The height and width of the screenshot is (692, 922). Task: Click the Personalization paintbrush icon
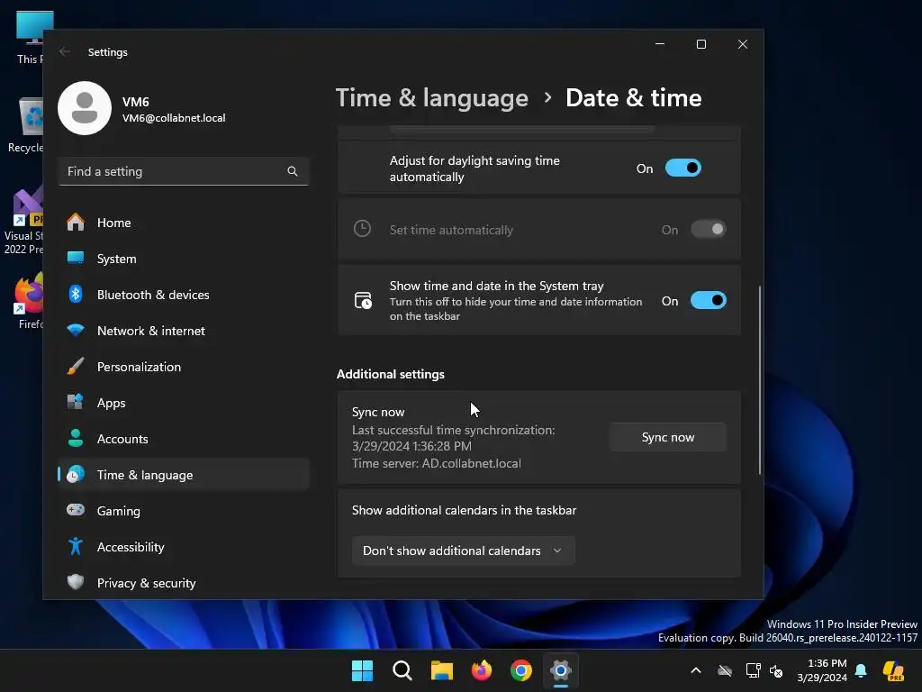(76, 366)
